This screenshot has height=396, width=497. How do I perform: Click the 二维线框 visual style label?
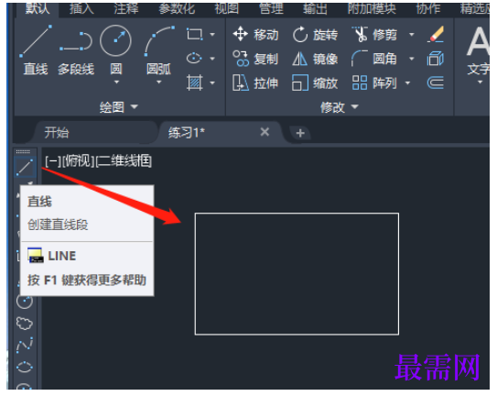pos(124,161)
